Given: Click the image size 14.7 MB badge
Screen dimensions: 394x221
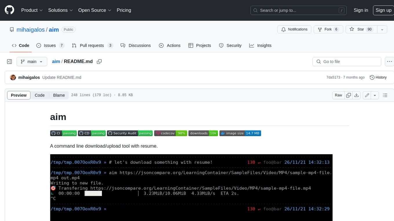Looking at the screenshot, I should 240,133.
